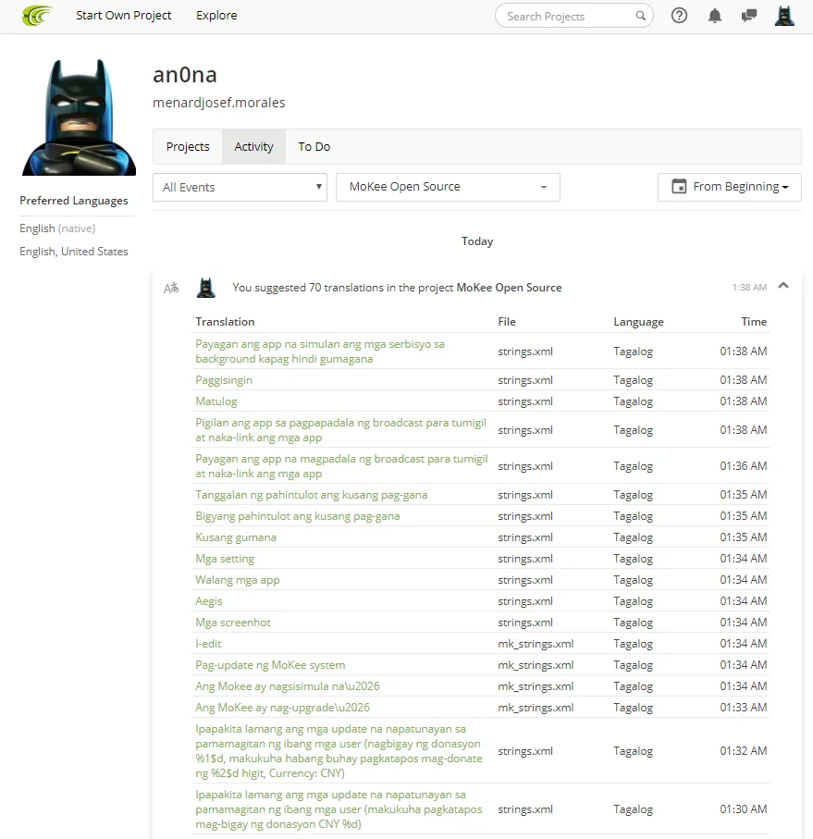
Task: Click the large Batman profile picture
Action: (80, 117)
